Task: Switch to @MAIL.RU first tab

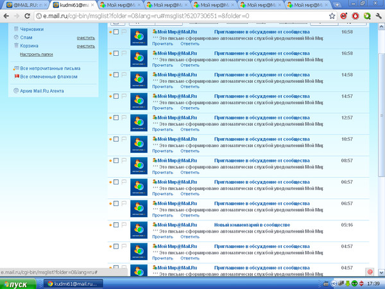Action: [26, 5]
